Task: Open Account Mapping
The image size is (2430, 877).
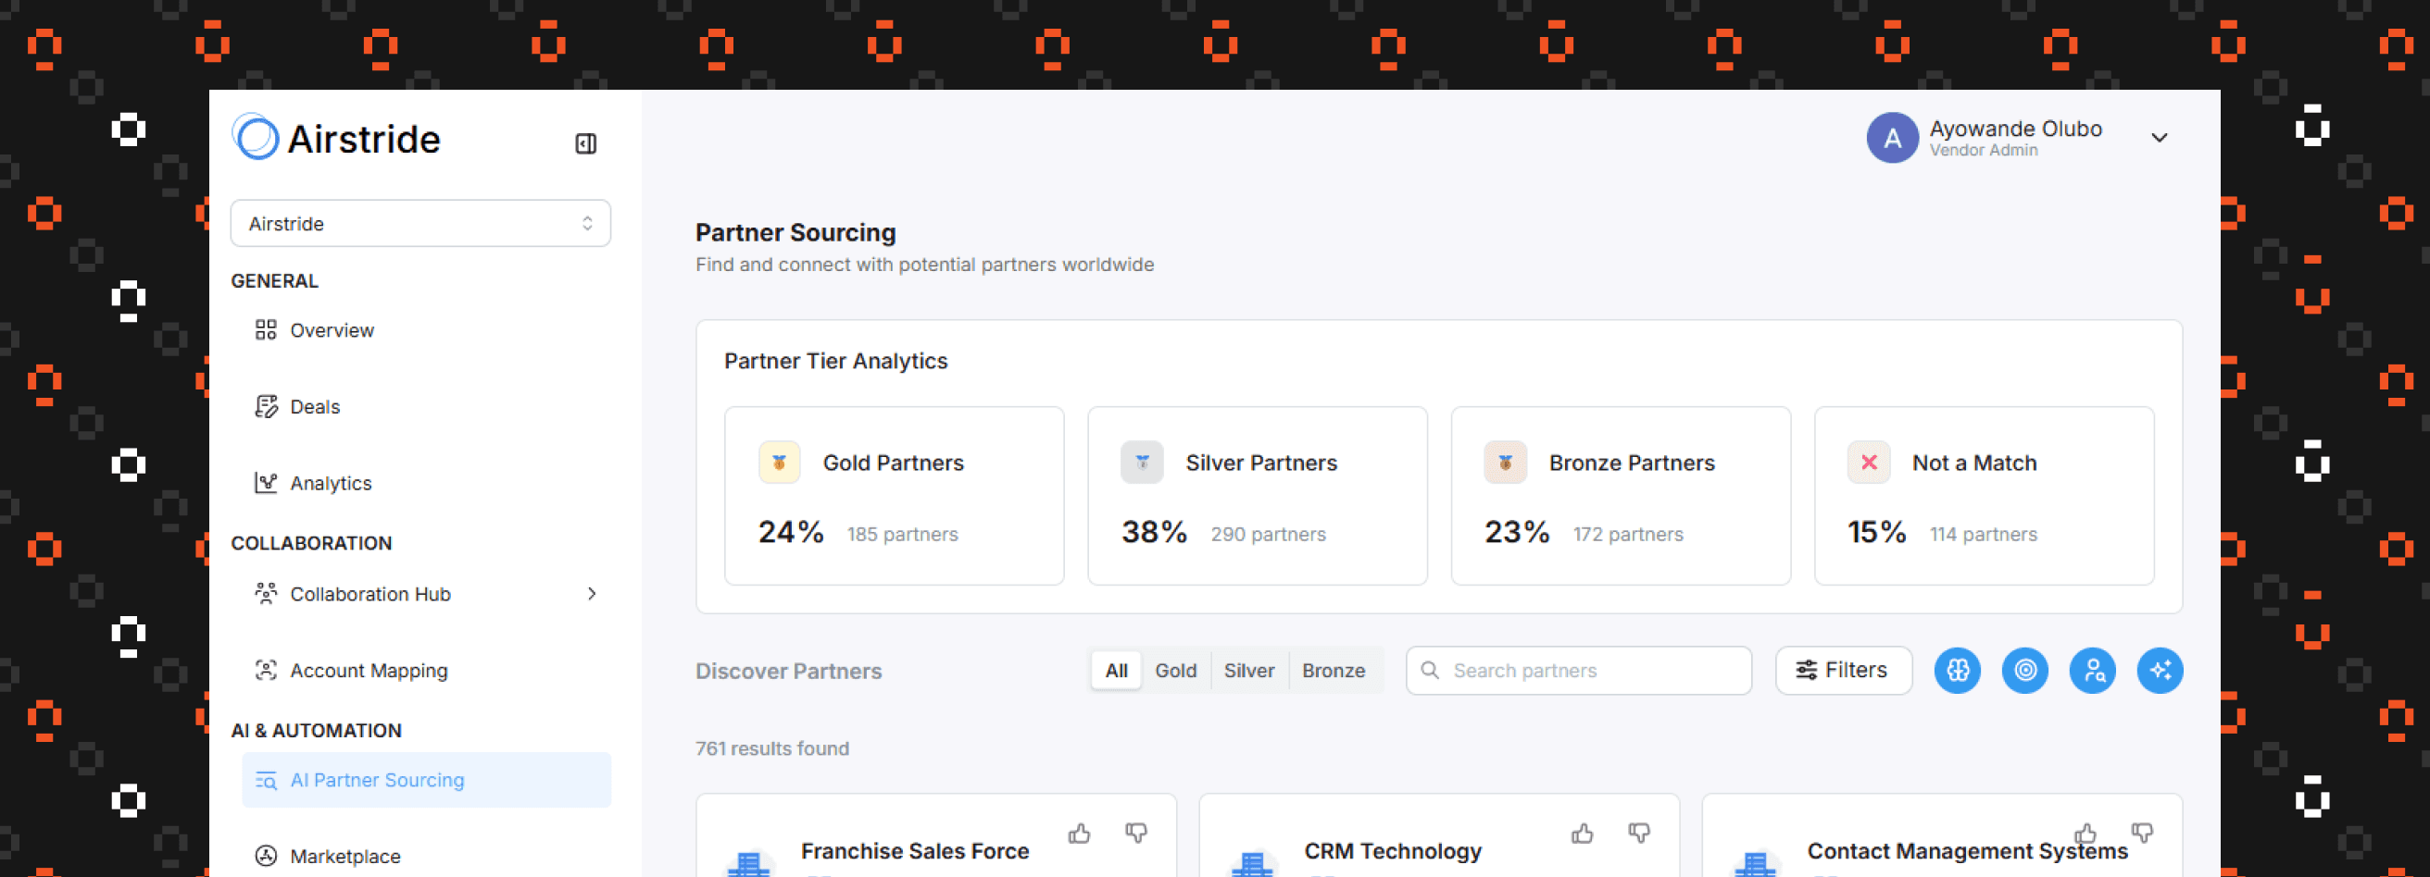Action: point(369,670)
